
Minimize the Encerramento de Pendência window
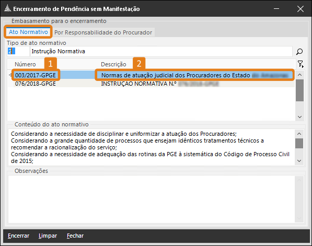pyautogui.click(x=276, y=9)
